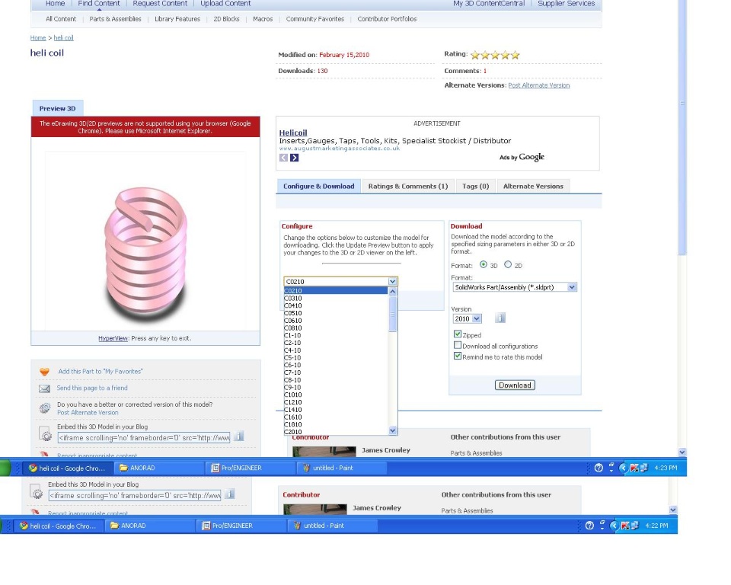Click the envelope send-to-friend icon

44,388
